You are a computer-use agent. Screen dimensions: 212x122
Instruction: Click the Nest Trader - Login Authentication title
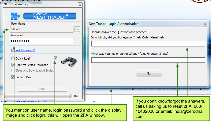114,24
